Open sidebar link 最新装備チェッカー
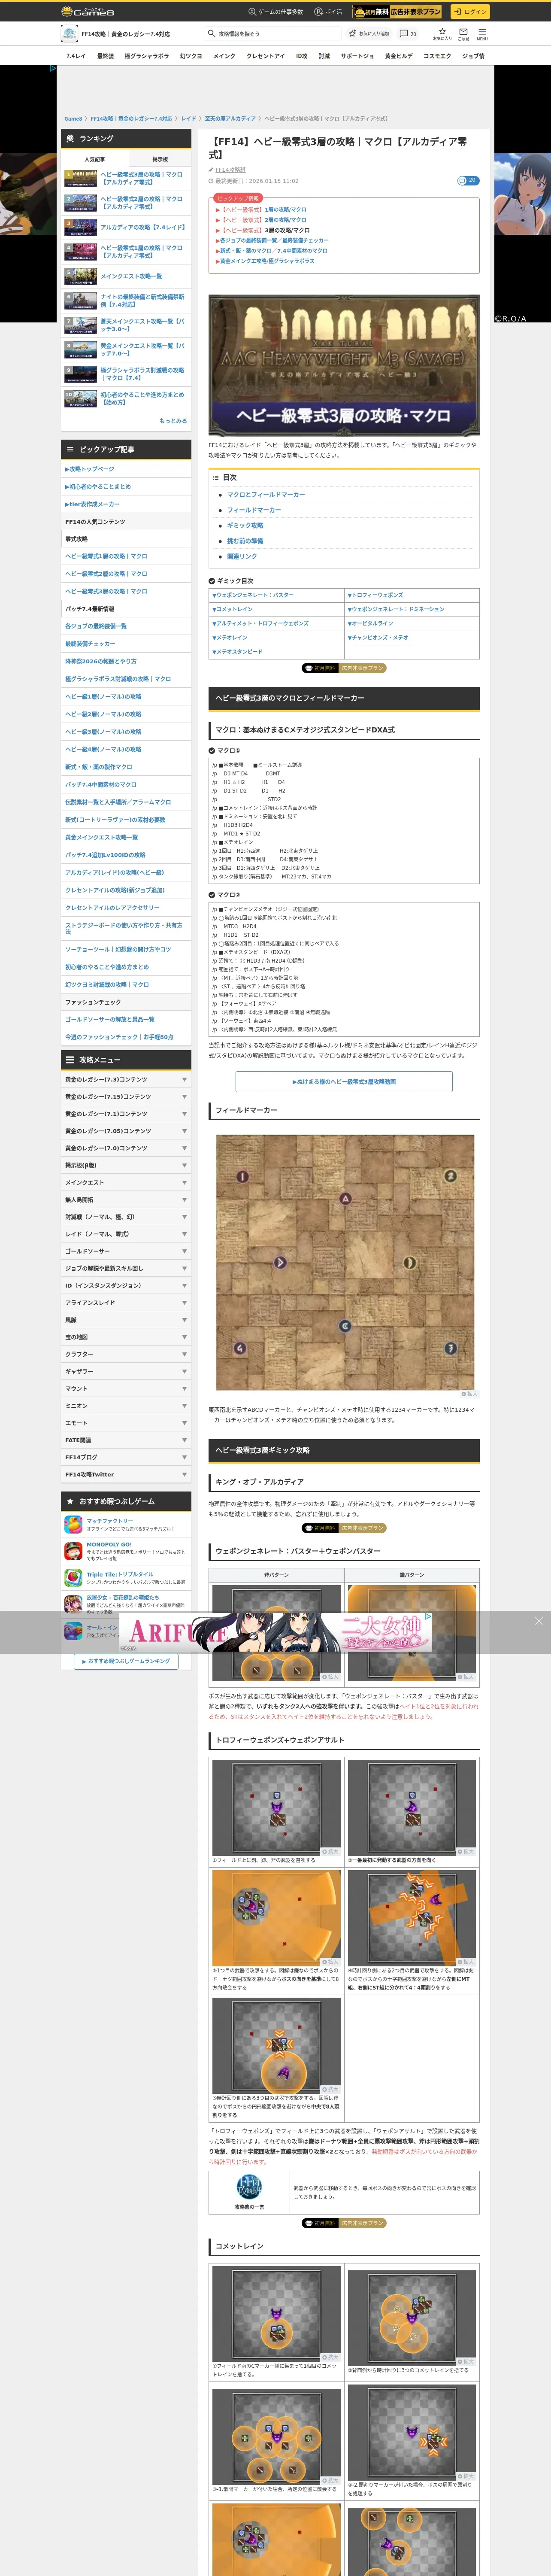 click(126, 644)
